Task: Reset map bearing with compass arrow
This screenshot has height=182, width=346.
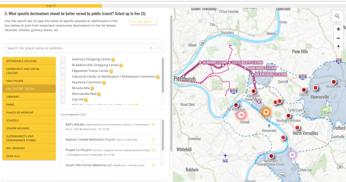Action: [x=338, y=47]
